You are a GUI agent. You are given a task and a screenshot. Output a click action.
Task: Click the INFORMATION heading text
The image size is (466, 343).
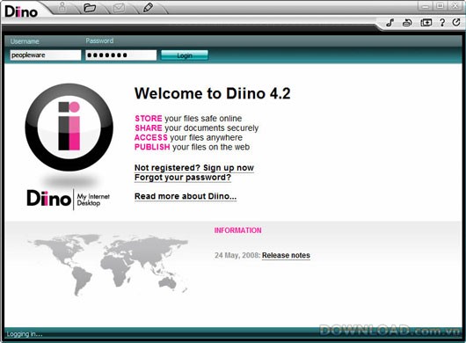(x=237, y=230)
